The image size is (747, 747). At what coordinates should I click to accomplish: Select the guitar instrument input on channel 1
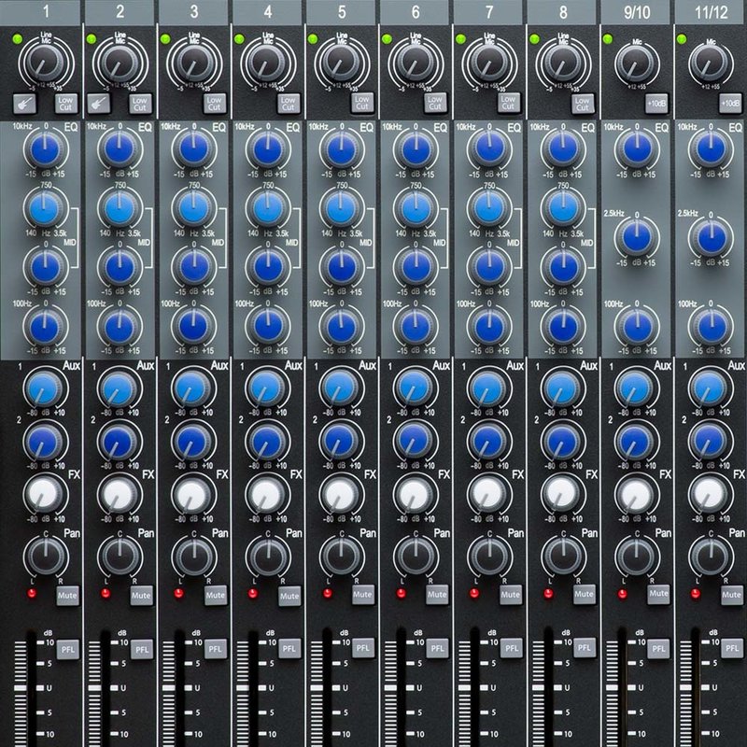tap(23, 103)
